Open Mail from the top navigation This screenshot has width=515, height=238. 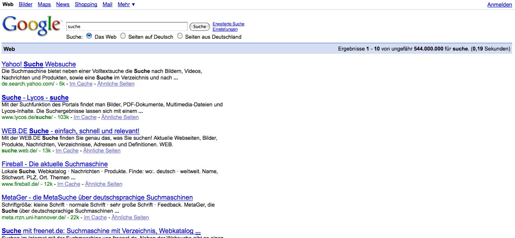coord(107,4)
